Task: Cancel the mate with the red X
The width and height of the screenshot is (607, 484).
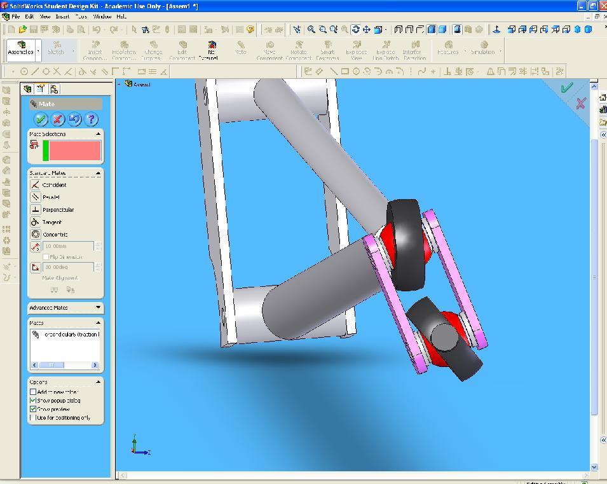Action: (x=58, y=119)
